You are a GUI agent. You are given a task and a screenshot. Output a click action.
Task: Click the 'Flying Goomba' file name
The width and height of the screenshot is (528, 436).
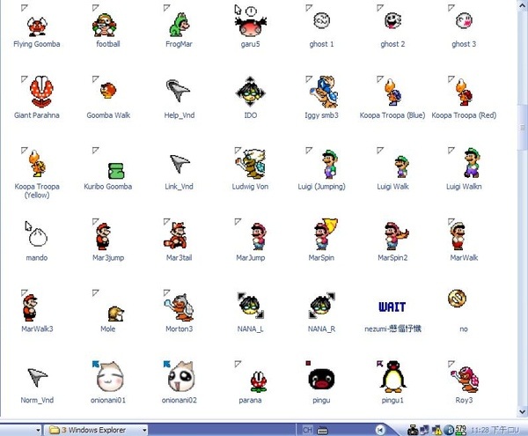pos(37,44)
